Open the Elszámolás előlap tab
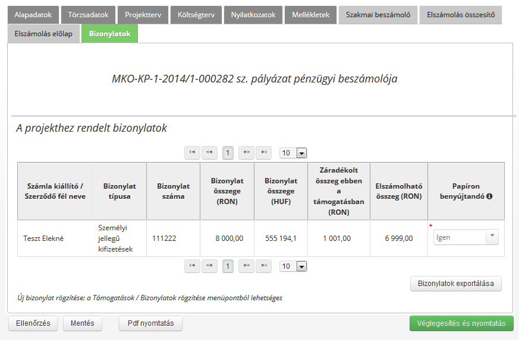This screenshot has height=340, width=519. (x=43, y=34)
